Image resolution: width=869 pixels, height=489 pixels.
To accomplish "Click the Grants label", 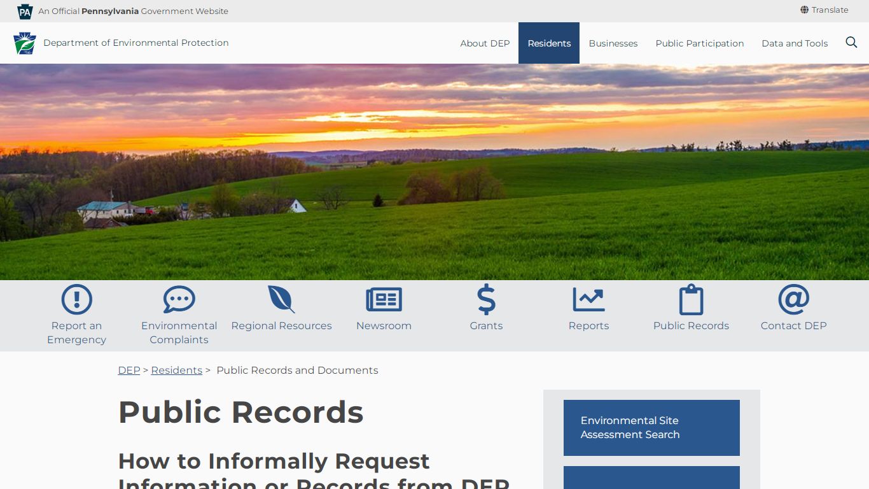I will pyautogui.click(x=486, y=325).
